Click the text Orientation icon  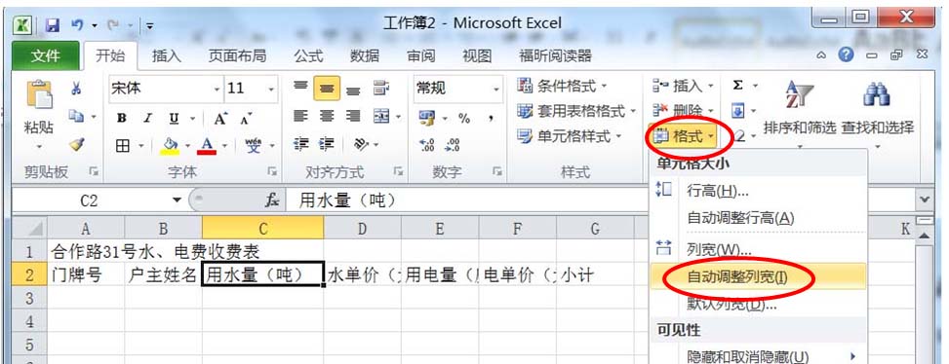361,144
